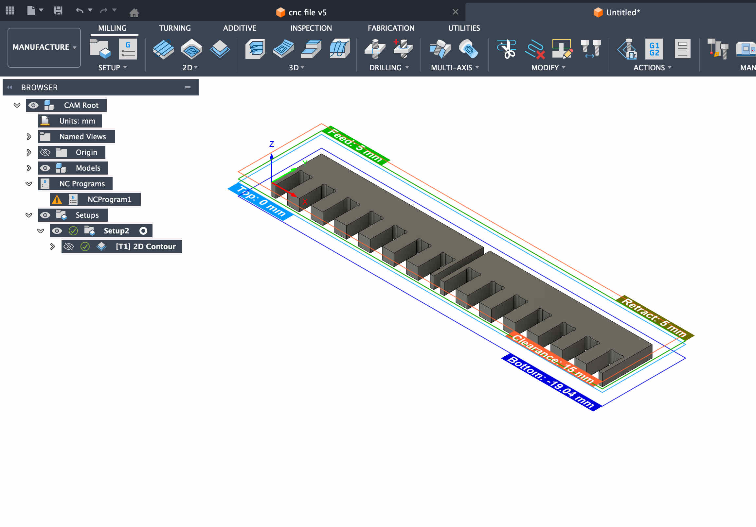Open the NC Program icon in the Setup group
Image resolution: width=756 pixels, height=527 pixels.
click(128, 49)
